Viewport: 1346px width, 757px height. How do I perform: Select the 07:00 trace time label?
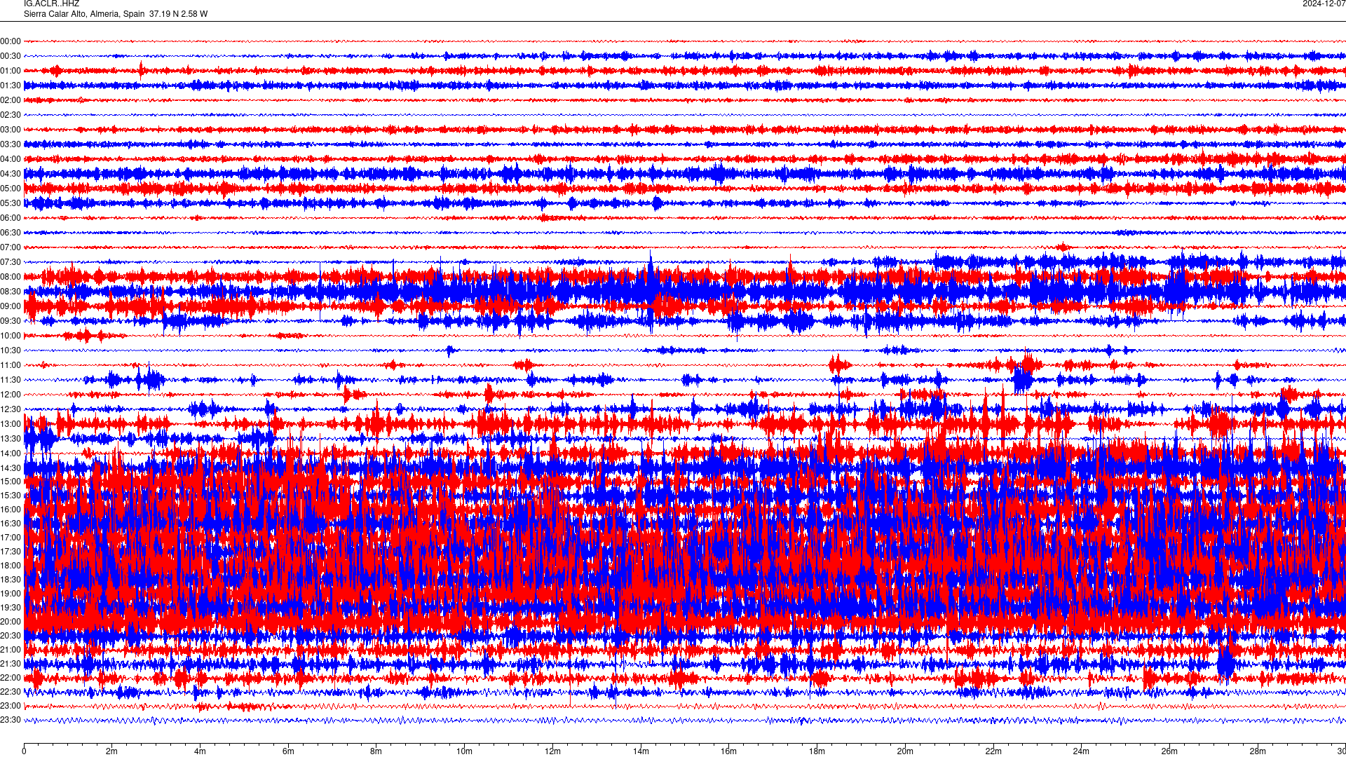11,247
